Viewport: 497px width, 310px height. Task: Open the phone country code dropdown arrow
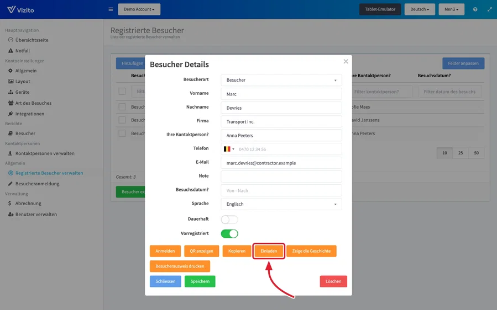pos(233,149)
